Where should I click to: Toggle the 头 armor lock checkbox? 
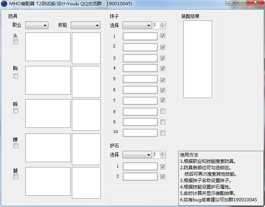15,42
